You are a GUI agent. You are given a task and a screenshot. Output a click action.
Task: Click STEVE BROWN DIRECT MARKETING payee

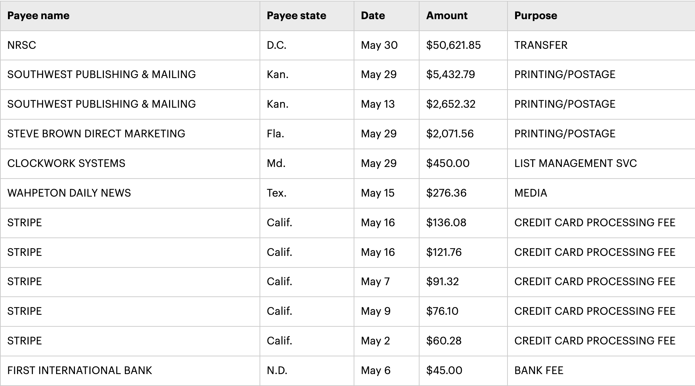96,134
